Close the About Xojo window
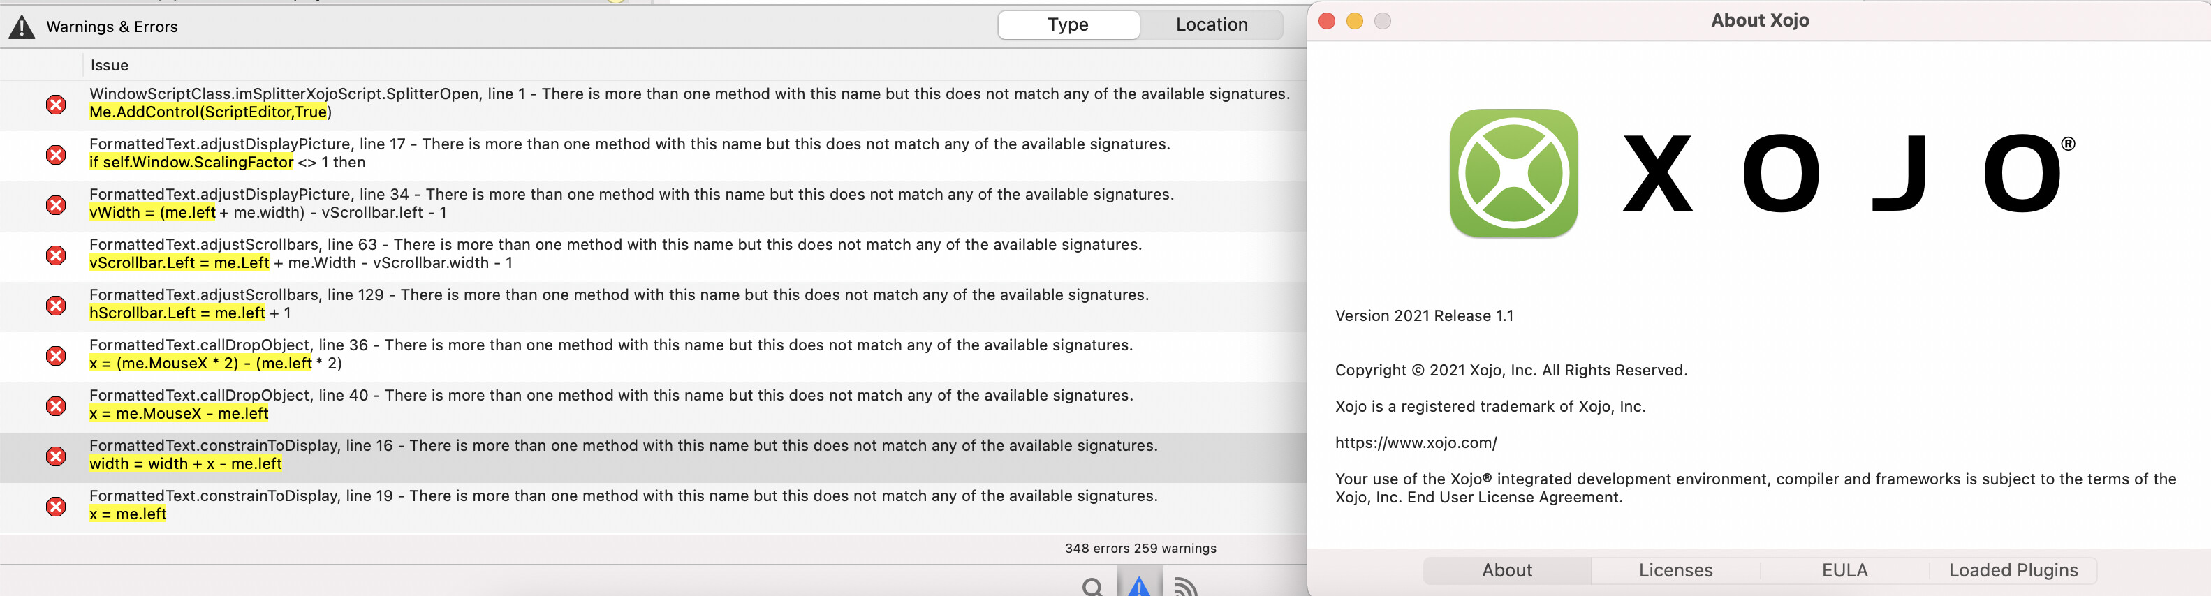 point(1326,20)
